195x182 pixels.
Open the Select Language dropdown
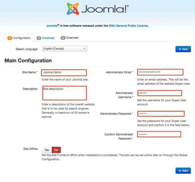point(64,48)
